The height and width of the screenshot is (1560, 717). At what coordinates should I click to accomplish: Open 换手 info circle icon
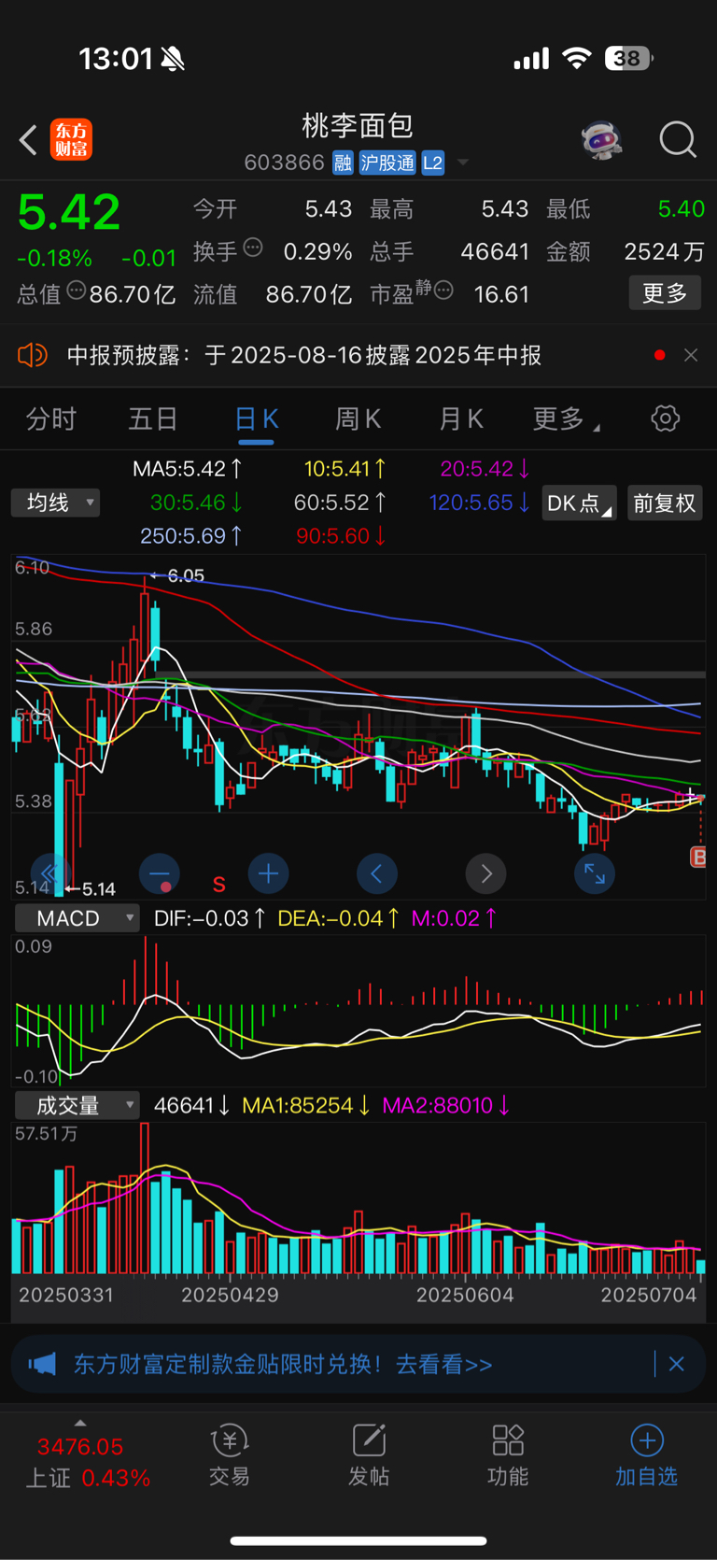[x=253, y=248]
